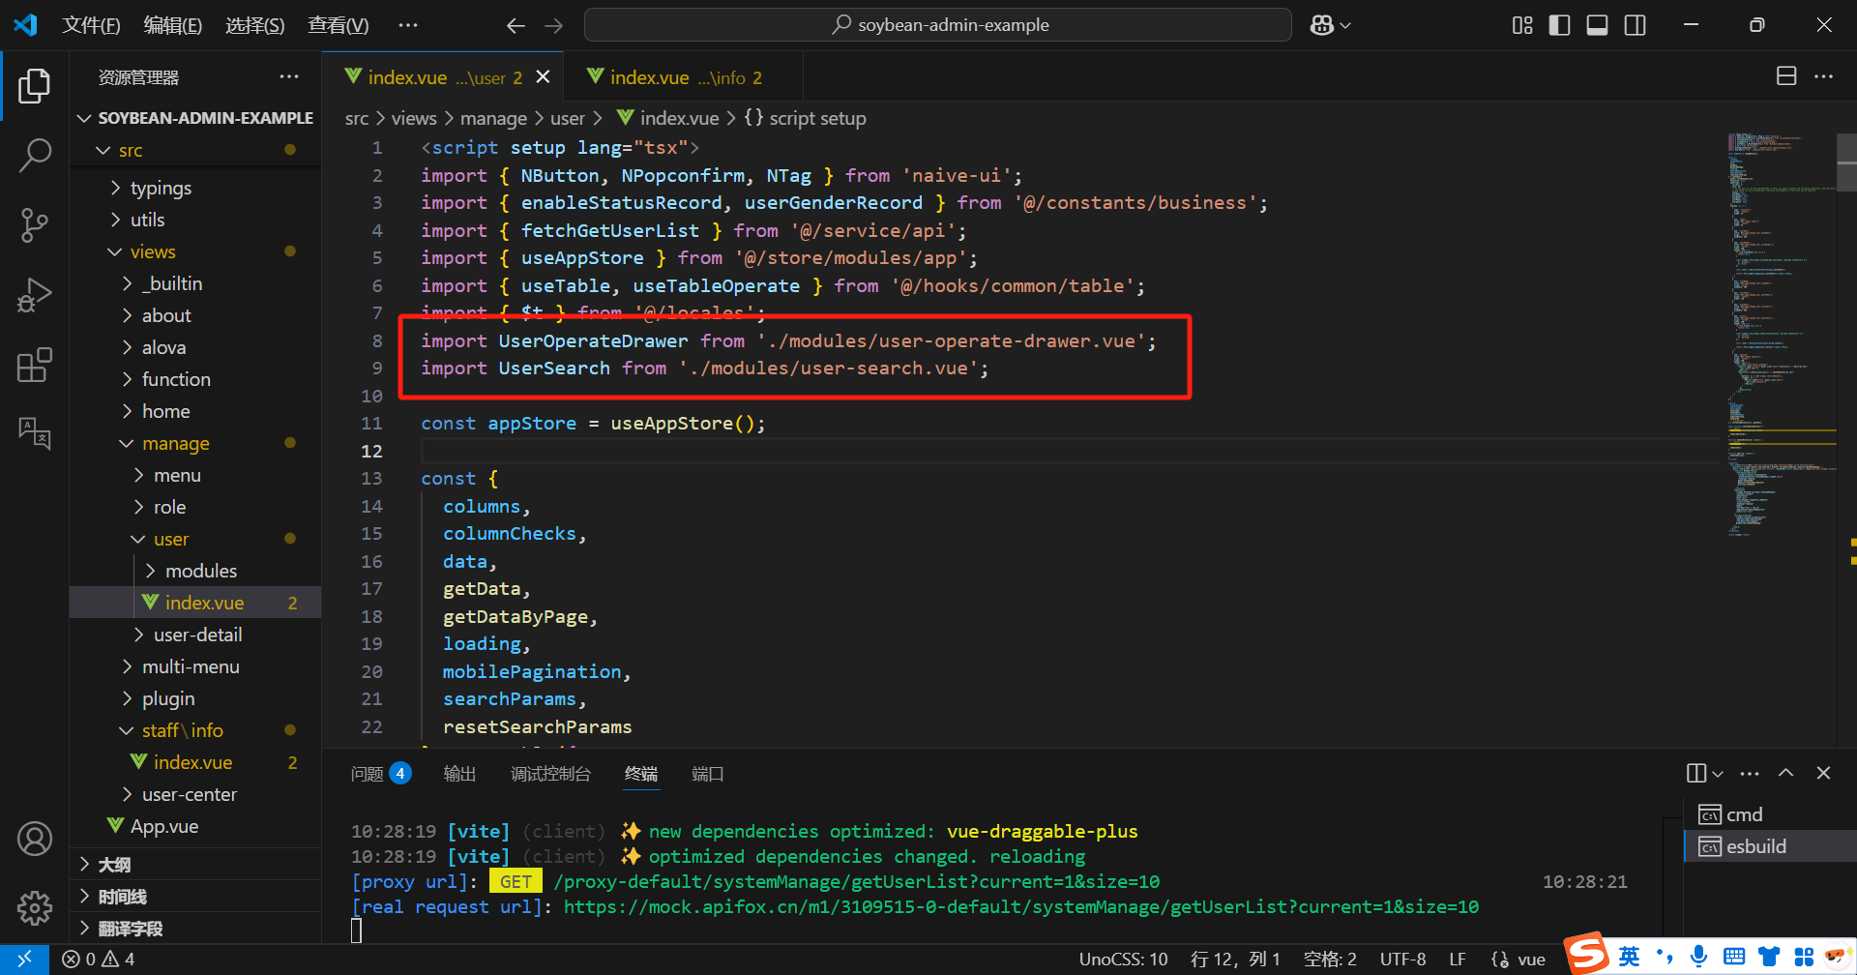
Task: Switch to the 输出 panel tab
Action: [x=459, y=773]
